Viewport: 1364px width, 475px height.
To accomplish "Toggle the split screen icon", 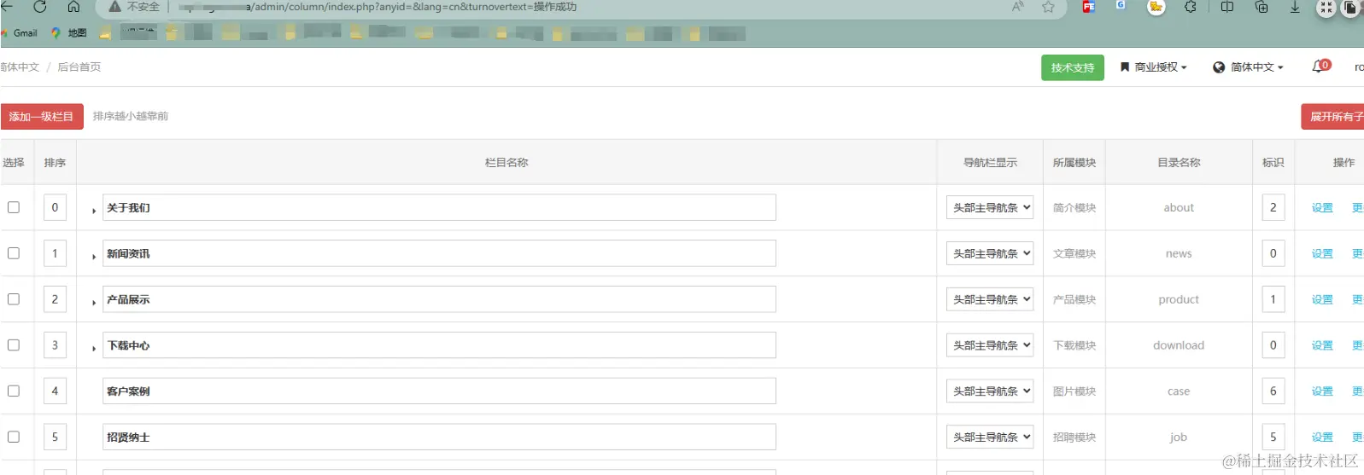I will (1226, 7).
